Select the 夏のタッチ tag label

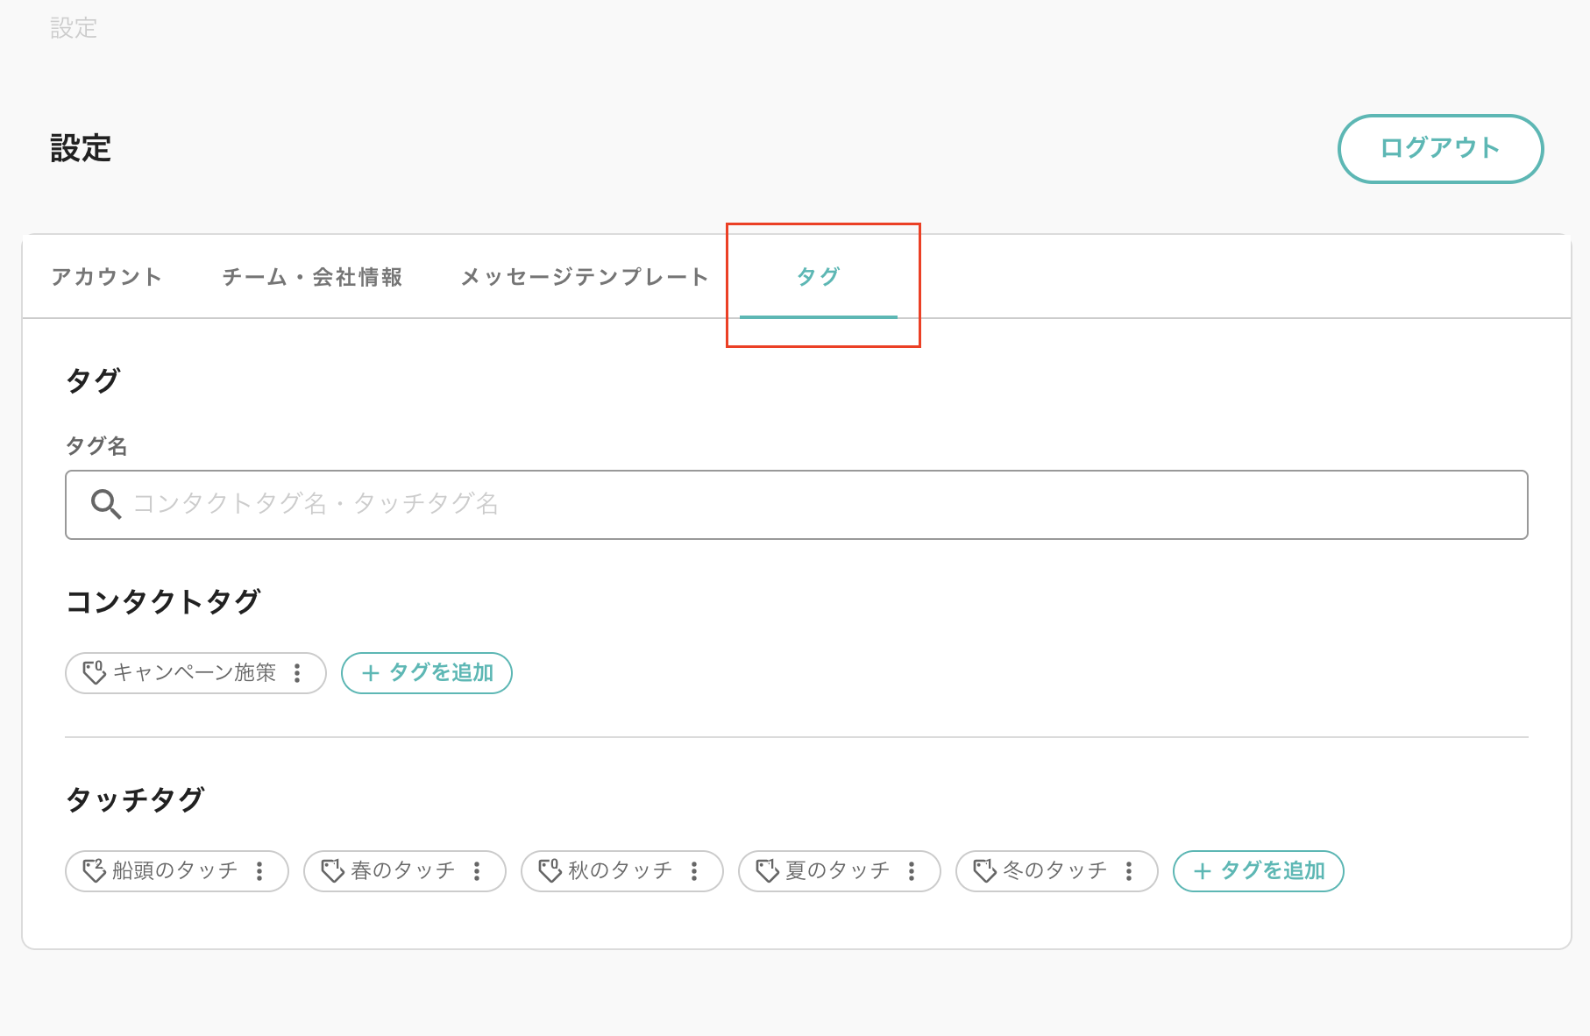coord(838,871)
